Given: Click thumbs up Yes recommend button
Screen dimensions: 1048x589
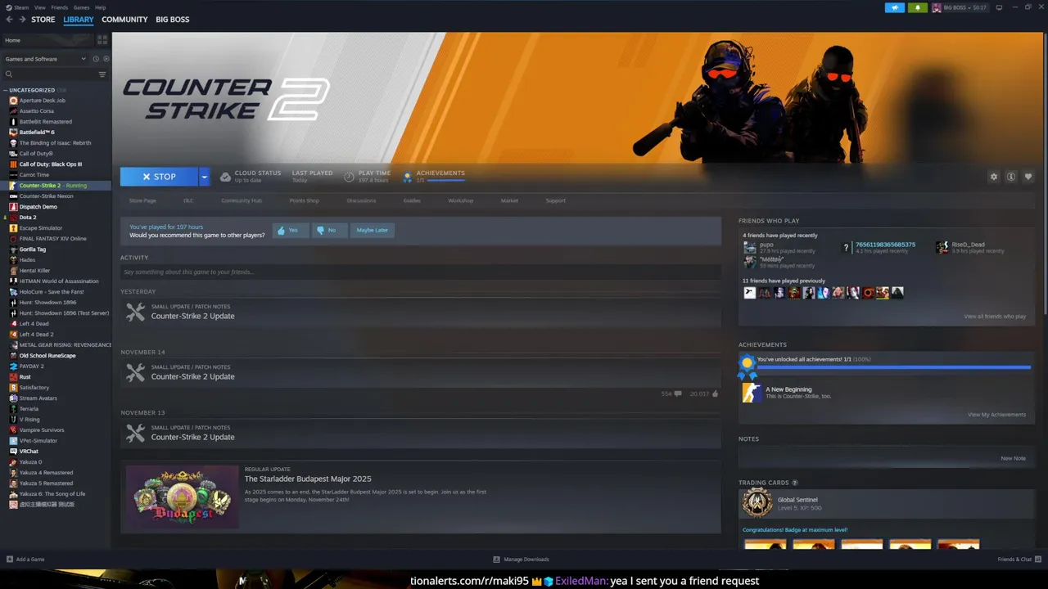Looking at the screenshot, I should click(x=290, y=231).
